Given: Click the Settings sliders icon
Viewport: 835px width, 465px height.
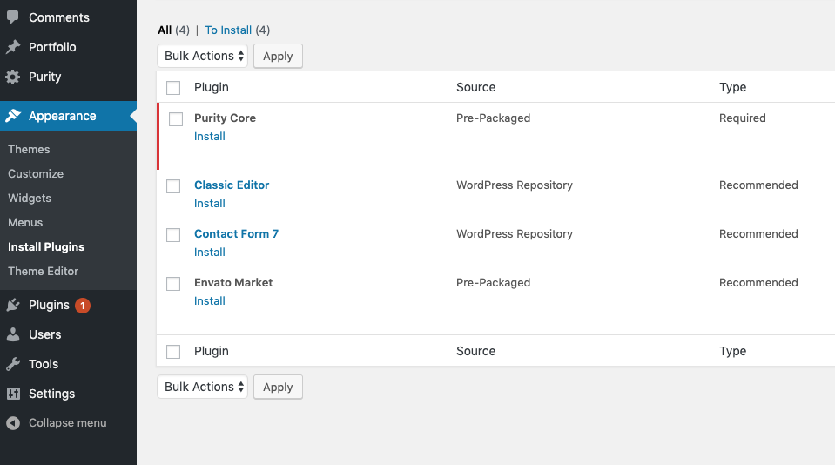Looking at the screenshot, I should tap(13, 394).
